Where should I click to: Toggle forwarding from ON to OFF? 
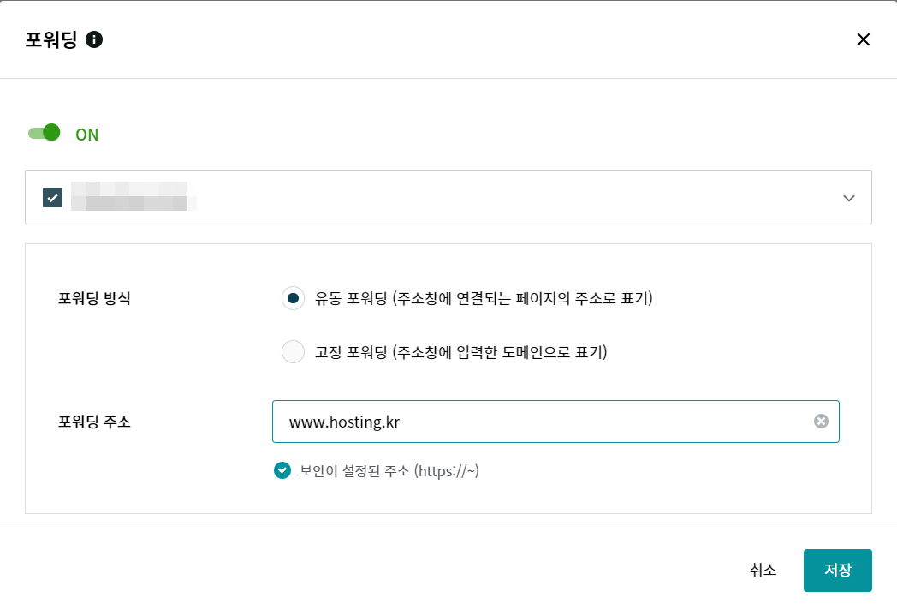[x=43, y=133]
